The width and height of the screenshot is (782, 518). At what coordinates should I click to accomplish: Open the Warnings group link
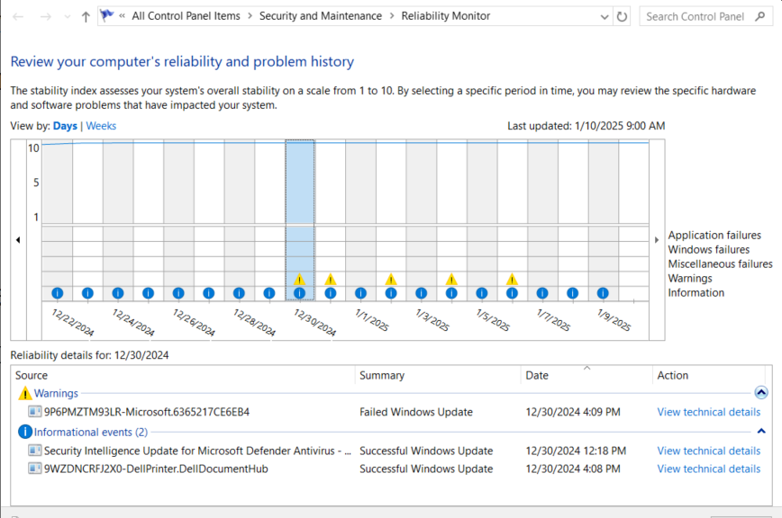(x=56, y=393)
